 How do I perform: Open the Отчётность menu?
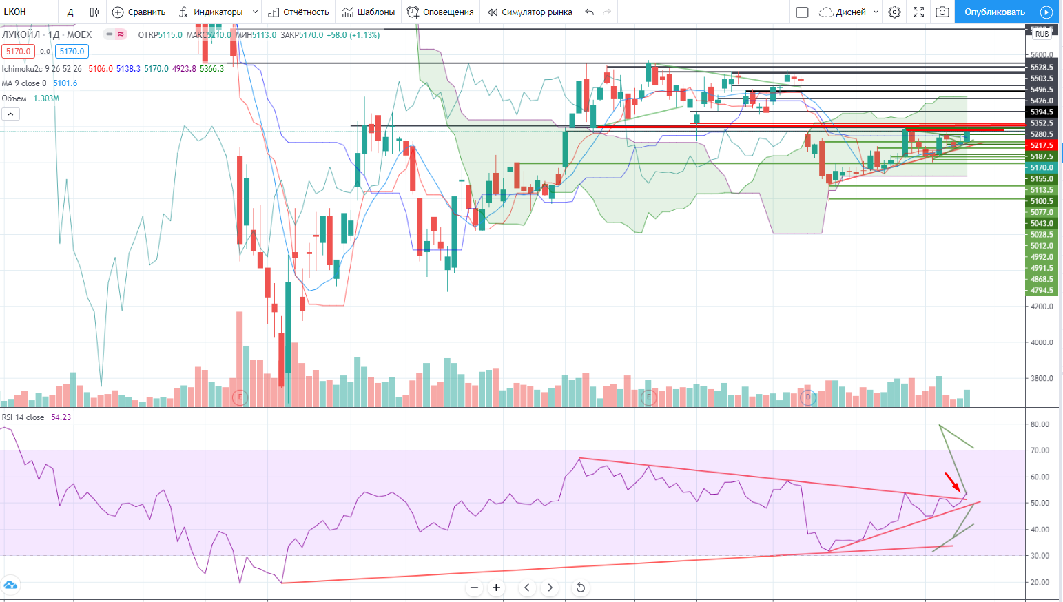click(298, 12)
